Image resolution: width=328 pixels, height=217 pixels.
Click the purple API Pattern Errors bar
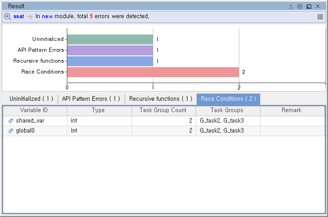[x=110, y=50]
